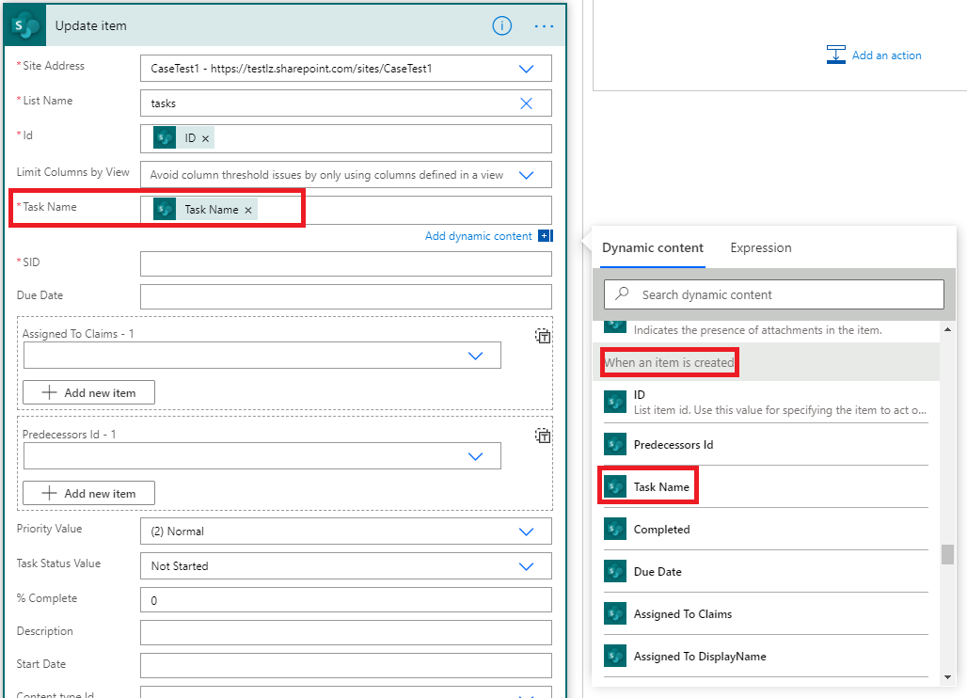Expand the Site Address dropdown
This screenshot has height=698, width=967.
pos(526,69)
